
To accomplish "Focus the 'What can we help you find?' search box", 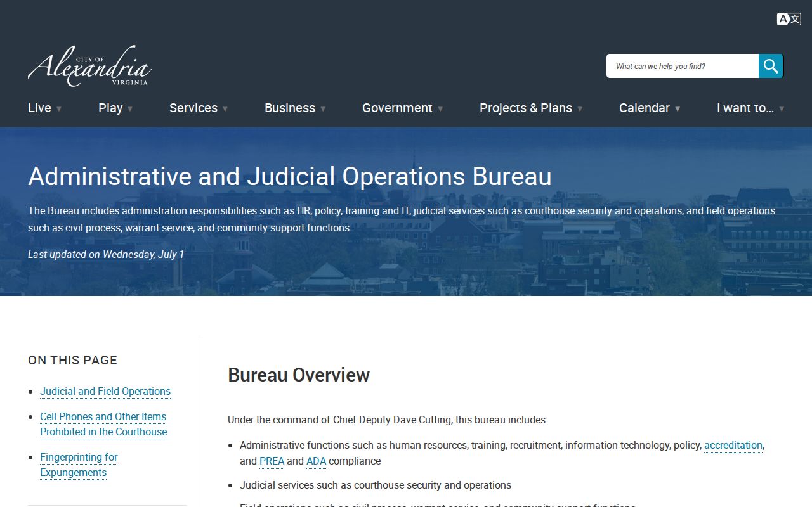I will (683, 66).
